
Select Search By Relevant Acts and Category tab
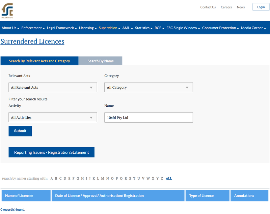coord(39,61)
